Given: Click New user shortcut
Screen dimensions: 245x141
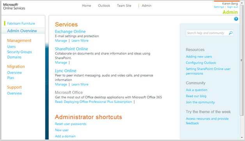Looking at the screenshot, I should coord(62,130).
